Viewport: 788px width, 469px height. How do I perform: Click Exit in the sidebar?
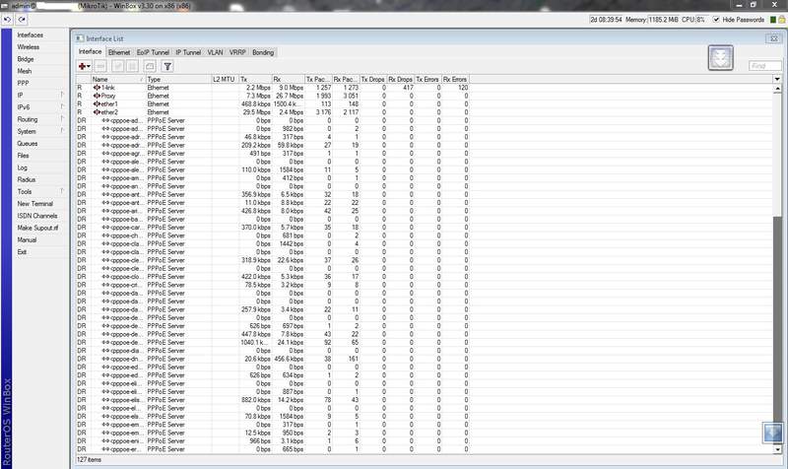(x=22, y=252)
